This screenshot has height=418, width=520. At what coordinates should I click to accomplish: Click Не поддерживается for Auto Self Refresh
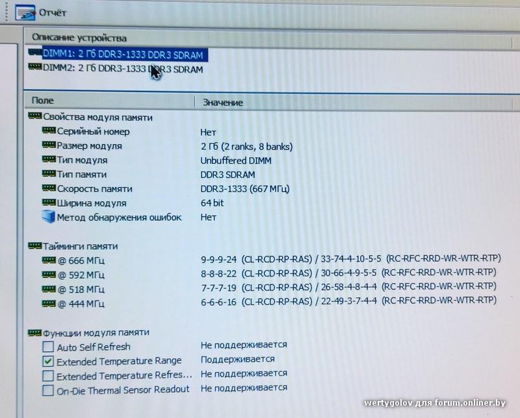[244, 345]
